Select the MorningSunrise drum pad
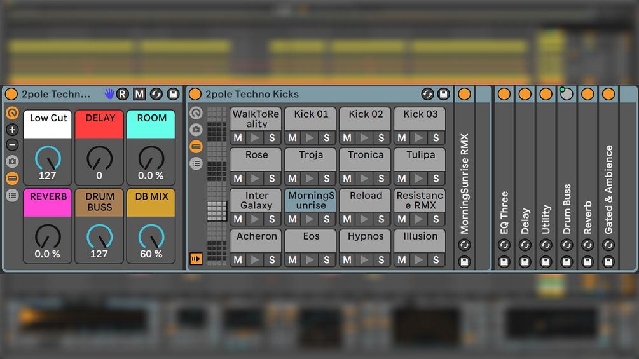Viewport: 639px width, 359px height. pyautogui.click(x=310, y=200)
